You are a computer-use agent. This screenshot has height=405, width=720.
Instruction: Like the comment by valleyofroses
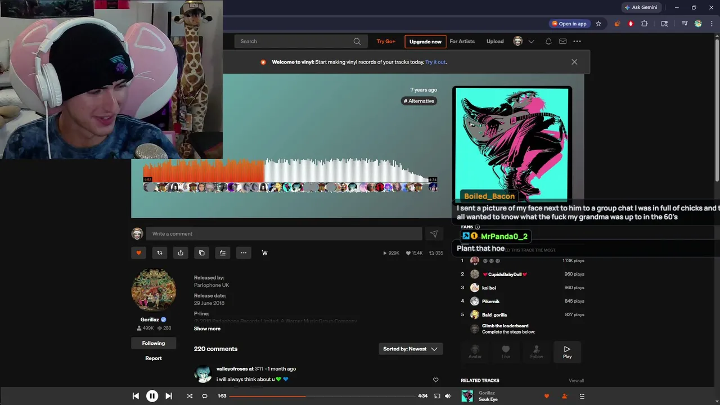[435, 380]
